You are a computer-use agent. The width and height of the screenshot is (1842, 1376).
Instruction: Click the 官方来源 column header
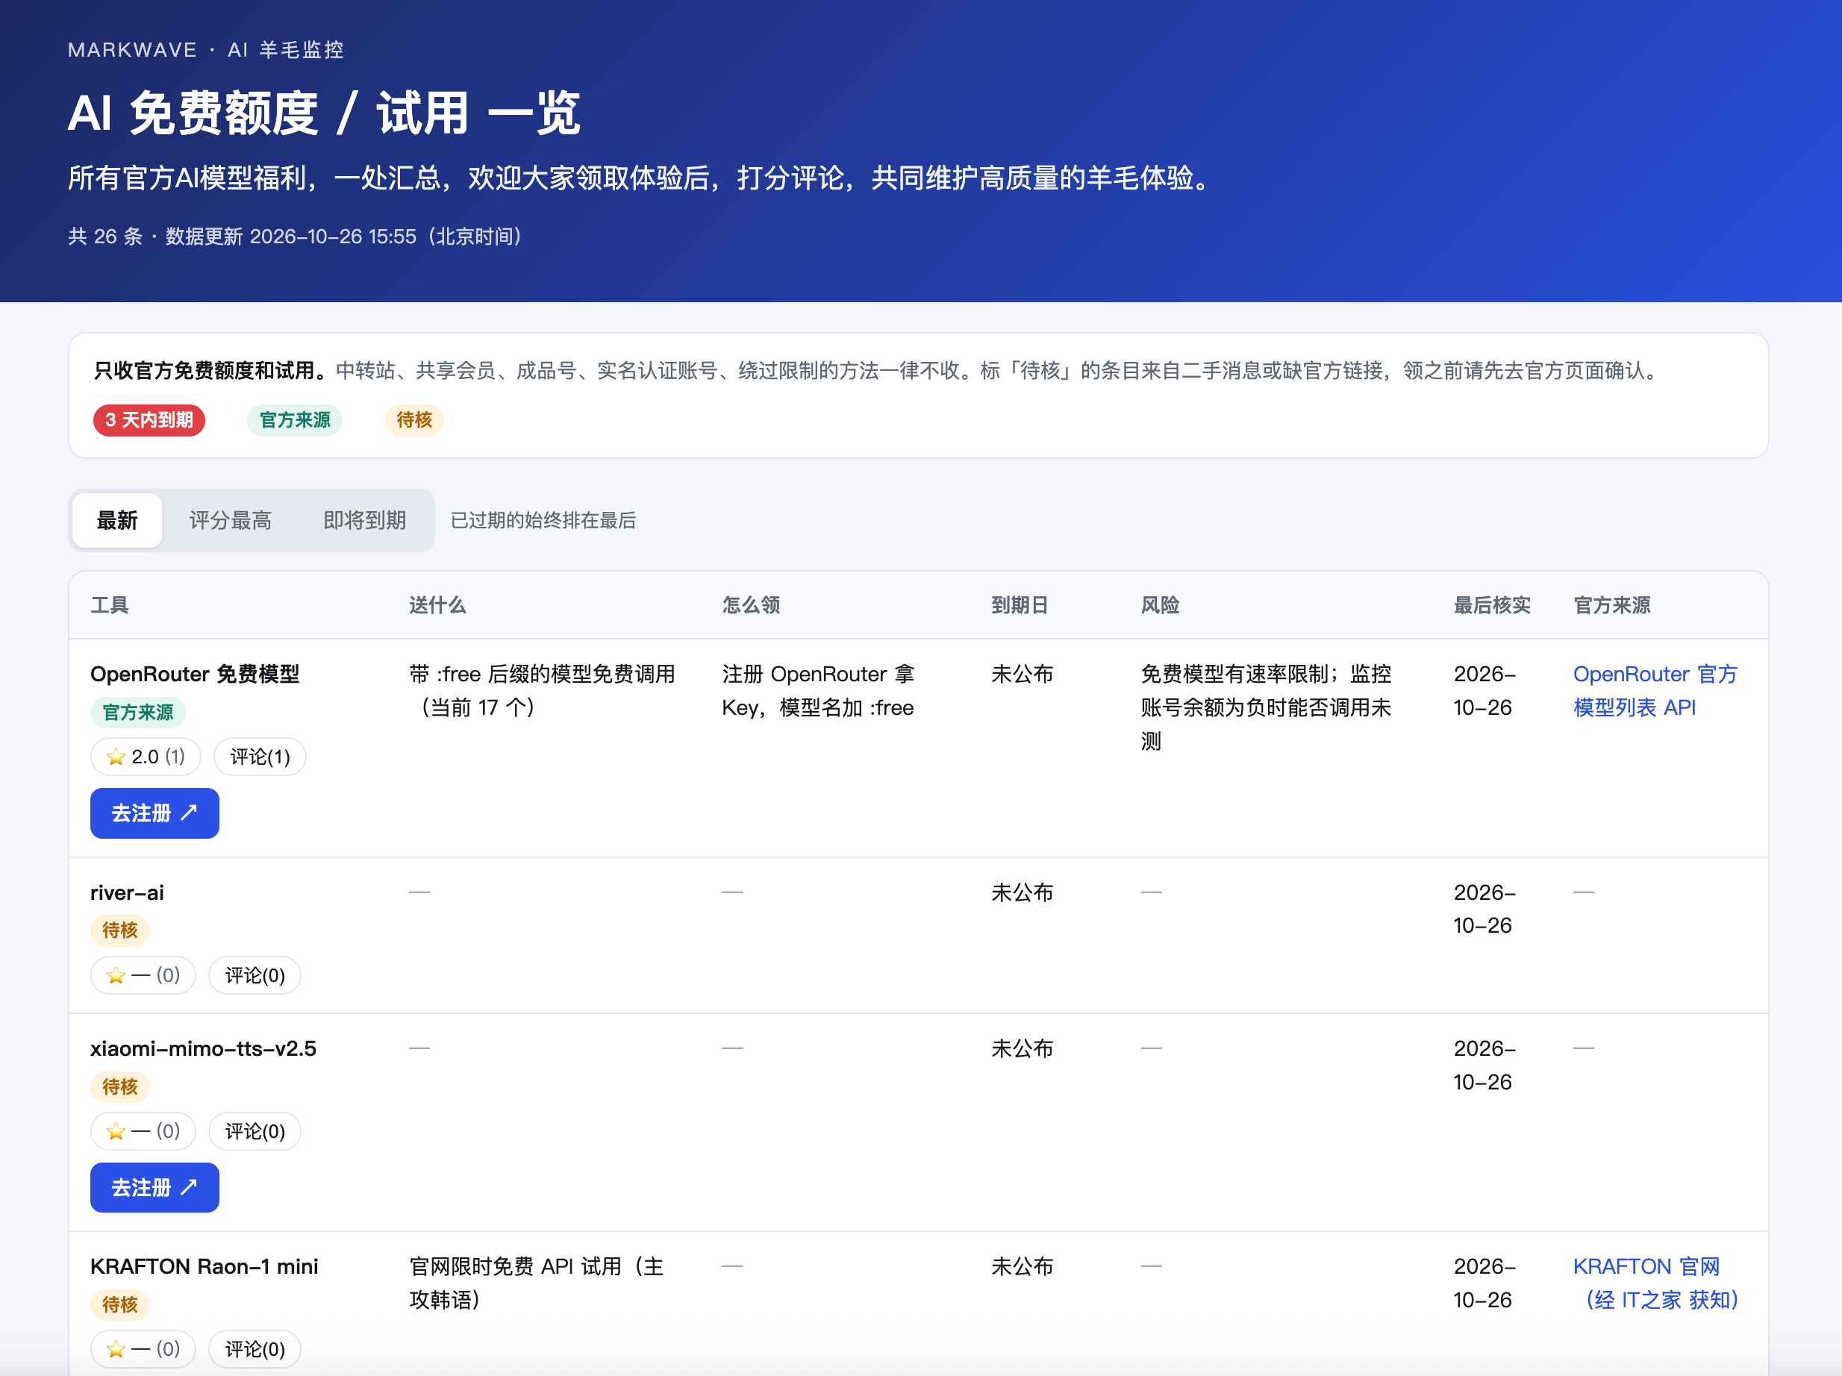[1612, 605]
